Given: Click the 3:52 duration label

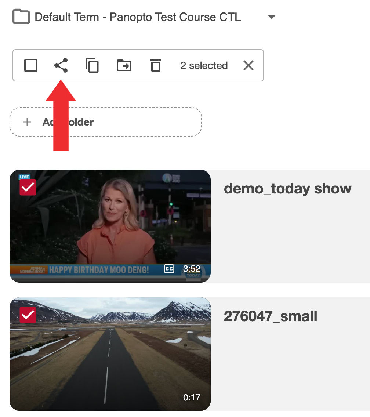Looking at the screenshot, I should [x=192, y=269].
